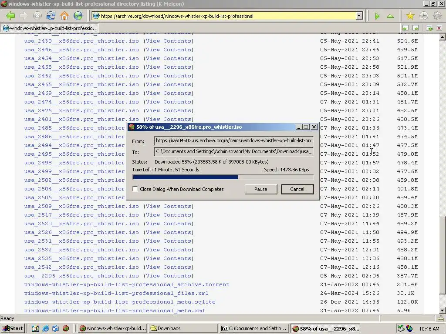Click the green Up triangle icon
Screen dimensions: 446x334
pos(390,16)
